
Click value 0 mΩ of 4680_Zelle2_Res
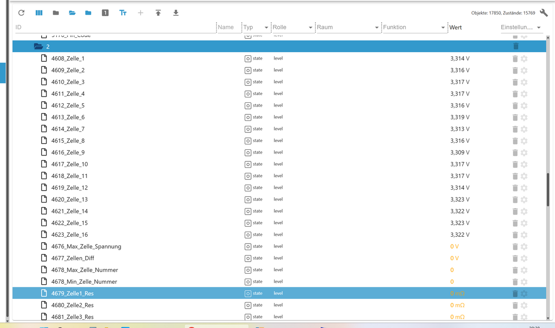[457, 305]
